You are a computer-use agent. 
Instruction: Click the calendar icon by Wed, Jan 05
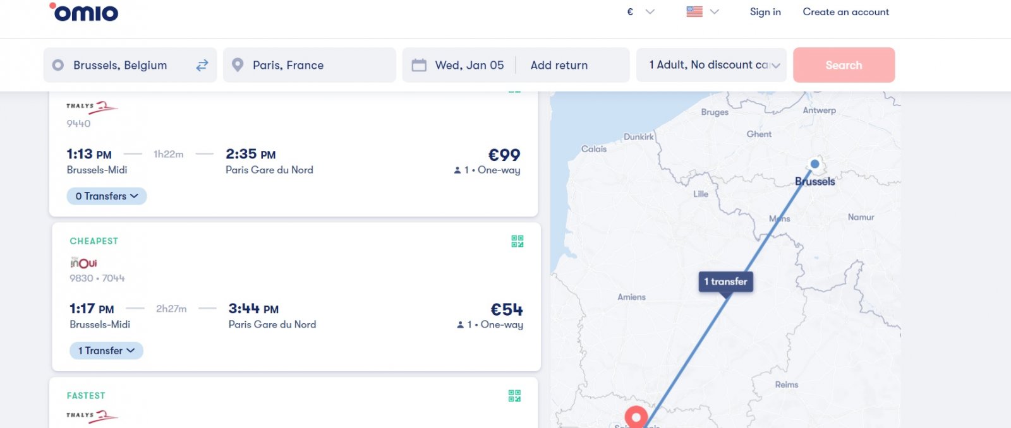coord(419,65)
